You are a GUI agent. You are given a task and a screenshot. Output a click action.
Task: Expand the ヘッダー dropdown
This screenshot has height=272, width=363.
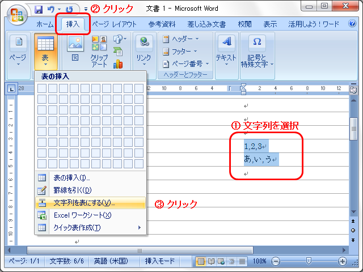point(181,39)
